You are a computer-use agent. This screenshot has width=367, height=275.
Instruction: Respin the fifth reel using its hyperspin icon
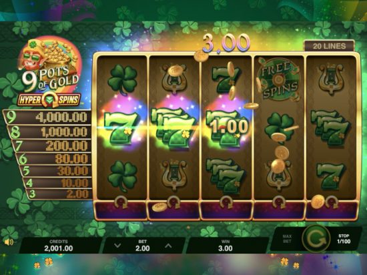[x=332, y=202]
